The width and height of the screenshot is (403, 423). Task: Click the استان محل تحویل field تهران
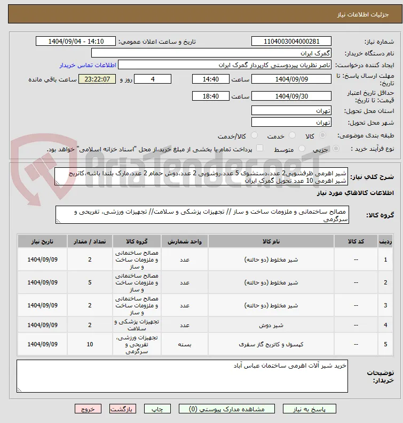pyautogui.click(x=291, y=111)
